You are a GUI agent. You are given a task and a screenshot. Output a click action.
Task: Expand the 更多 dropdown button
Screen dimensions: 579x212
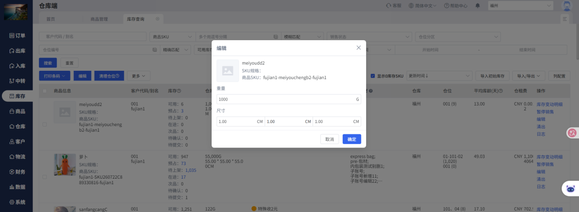click(138, 76)
